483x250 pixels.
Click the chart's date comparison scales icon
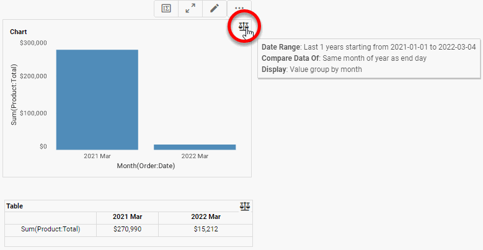pos(244,27)
